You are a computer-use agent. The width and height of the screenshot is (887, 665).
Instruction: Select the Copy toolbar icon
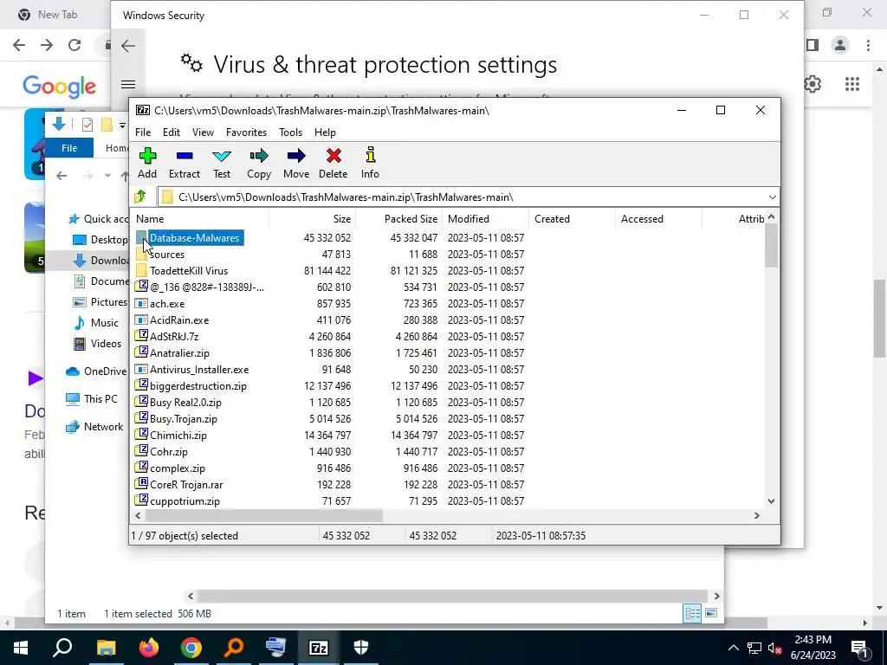coord(259,163)
